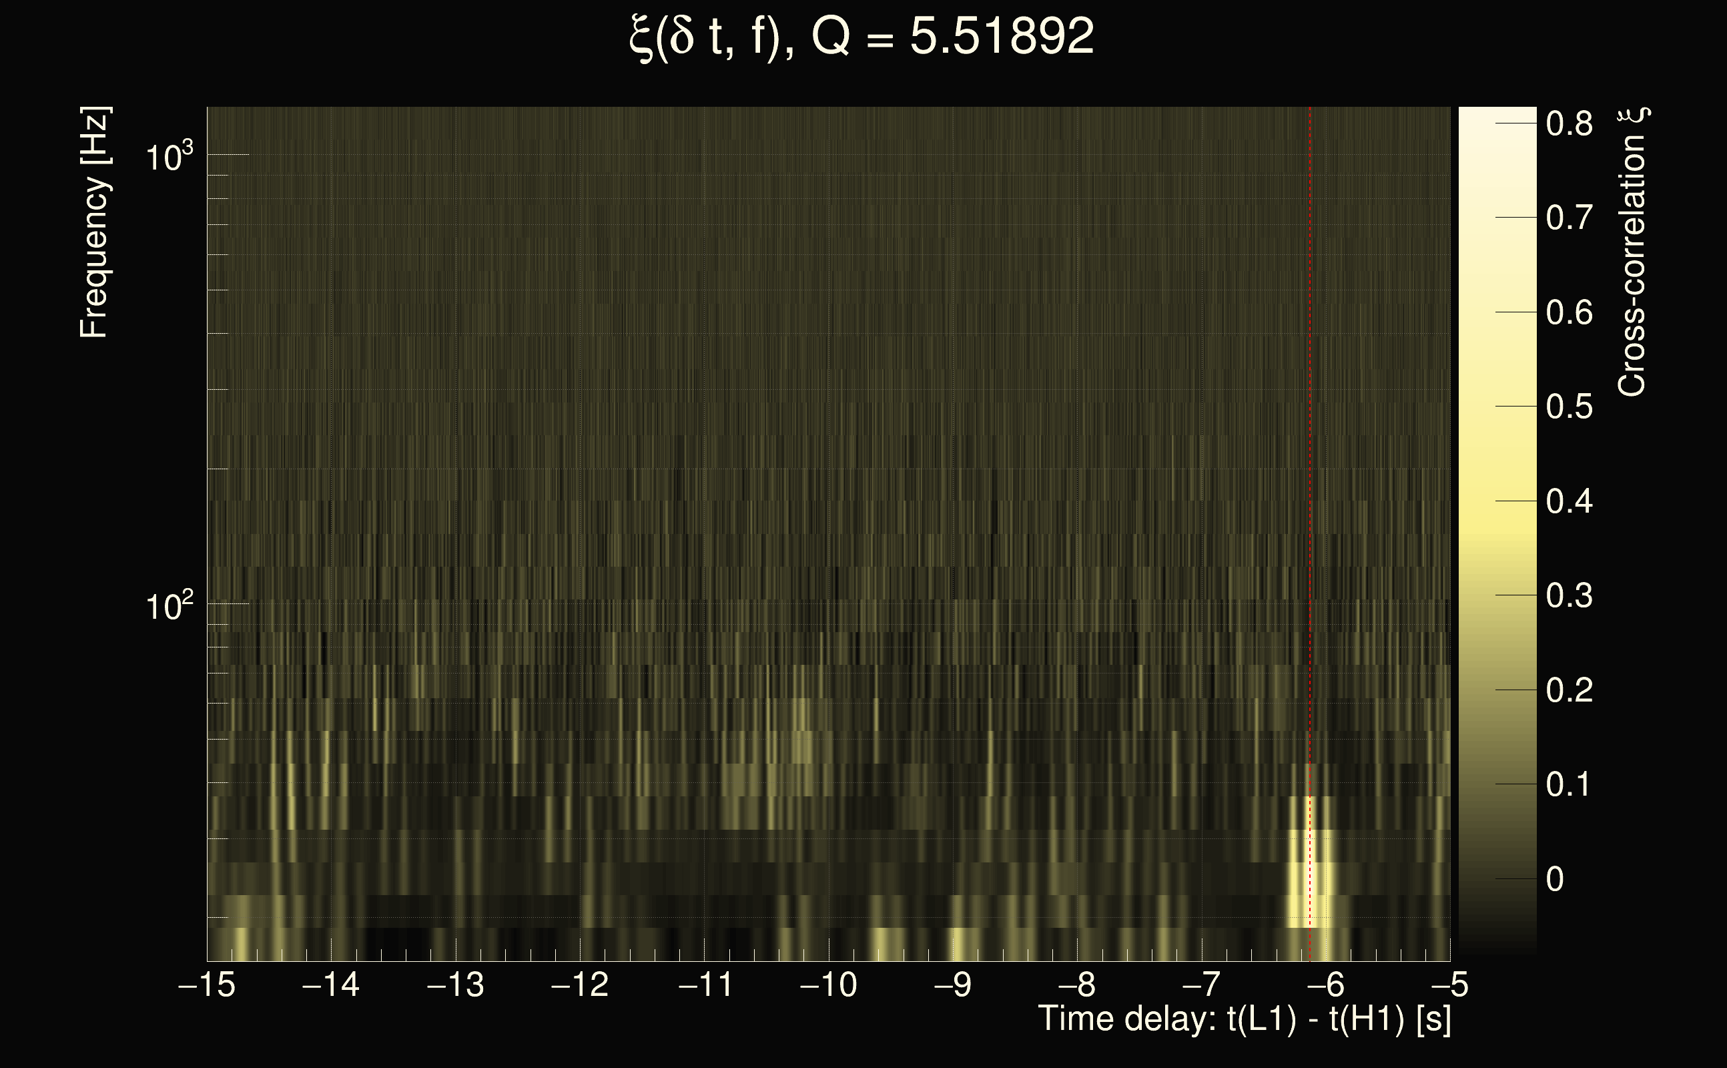This screenshot has height=1068, width=1727.
Task: Click the 0.8 value on the colorbar
Action: point(1569,123)
